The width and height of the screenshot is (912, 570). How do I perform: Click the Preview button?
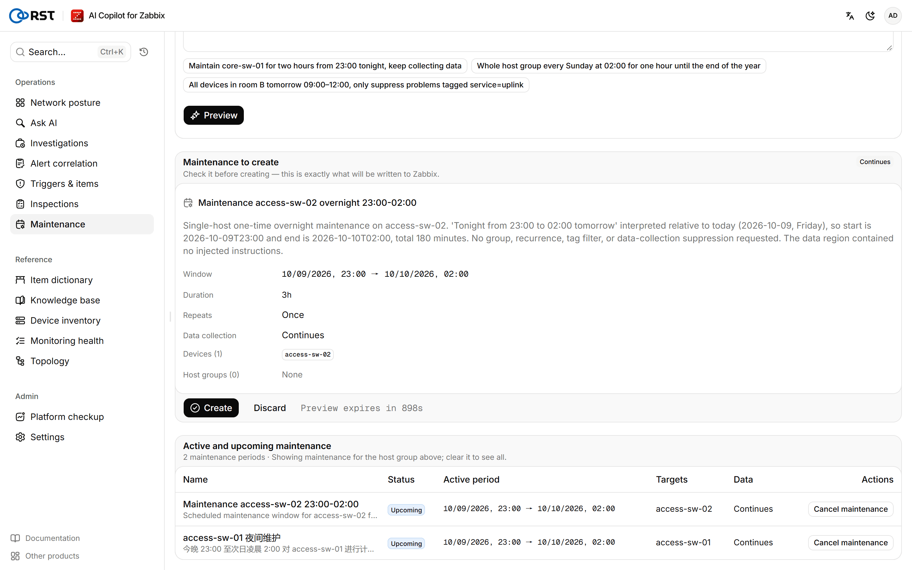(x=213, y=115)
